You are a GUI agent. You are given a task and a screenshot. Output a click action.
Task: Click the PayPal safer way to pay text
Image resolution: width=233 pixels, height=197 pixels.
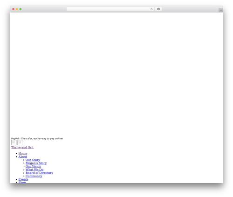[x=37, y=138]
